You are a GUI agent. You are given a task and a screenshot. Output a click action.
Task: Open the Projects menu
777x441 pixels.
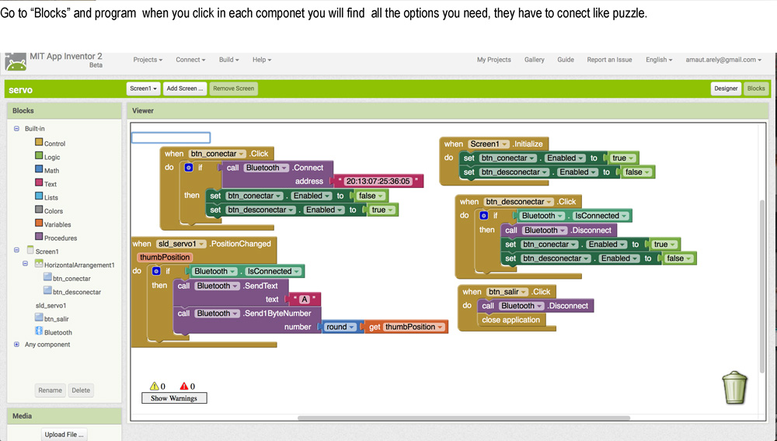coord(148,59)
